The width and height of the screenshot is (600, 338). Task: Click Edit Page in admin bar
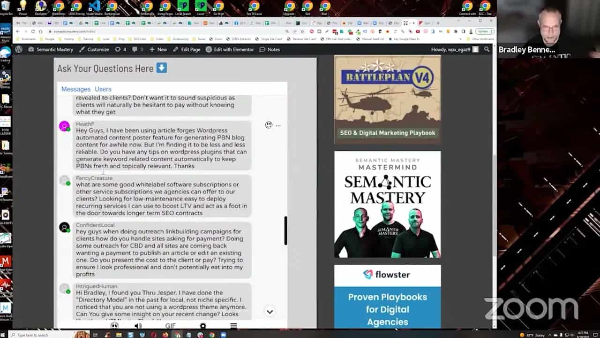(x=187, y=49)
